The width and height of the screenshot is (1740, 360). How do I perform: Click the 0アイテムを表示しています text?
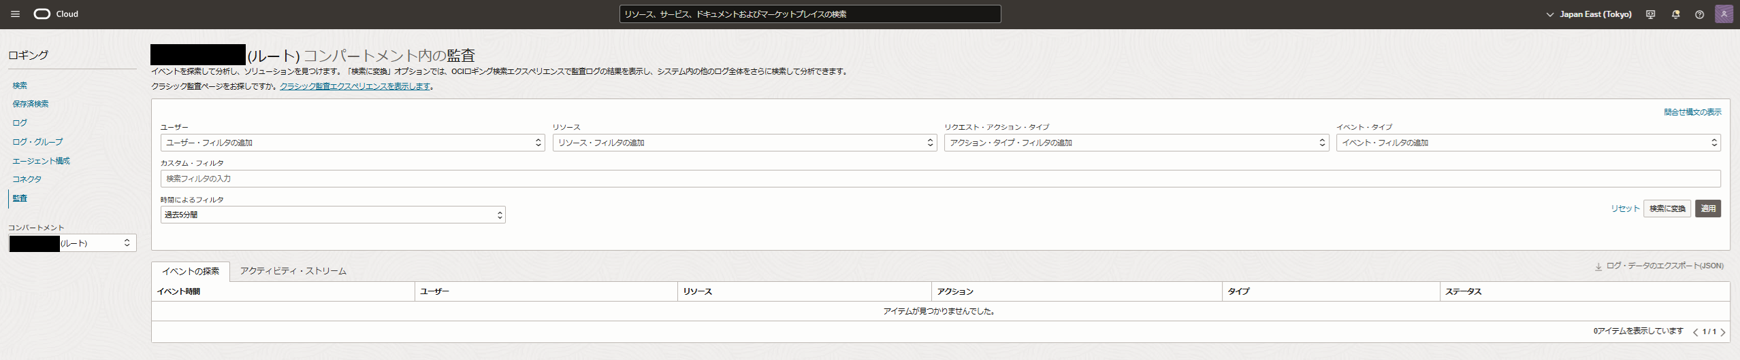tap(1638, 331)
